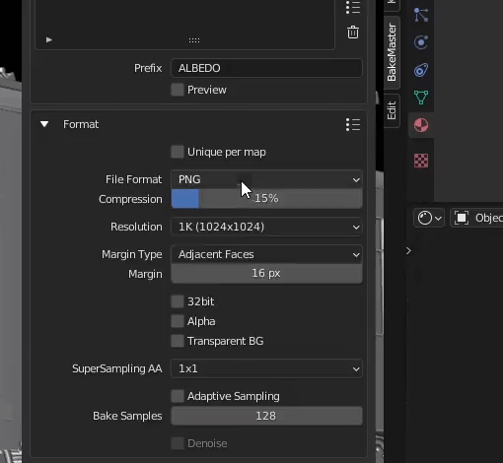The width and height of the screenshot is (503, 463).
Task: Open the Object Constraints properties icon
Action: [x=421, y=70]
